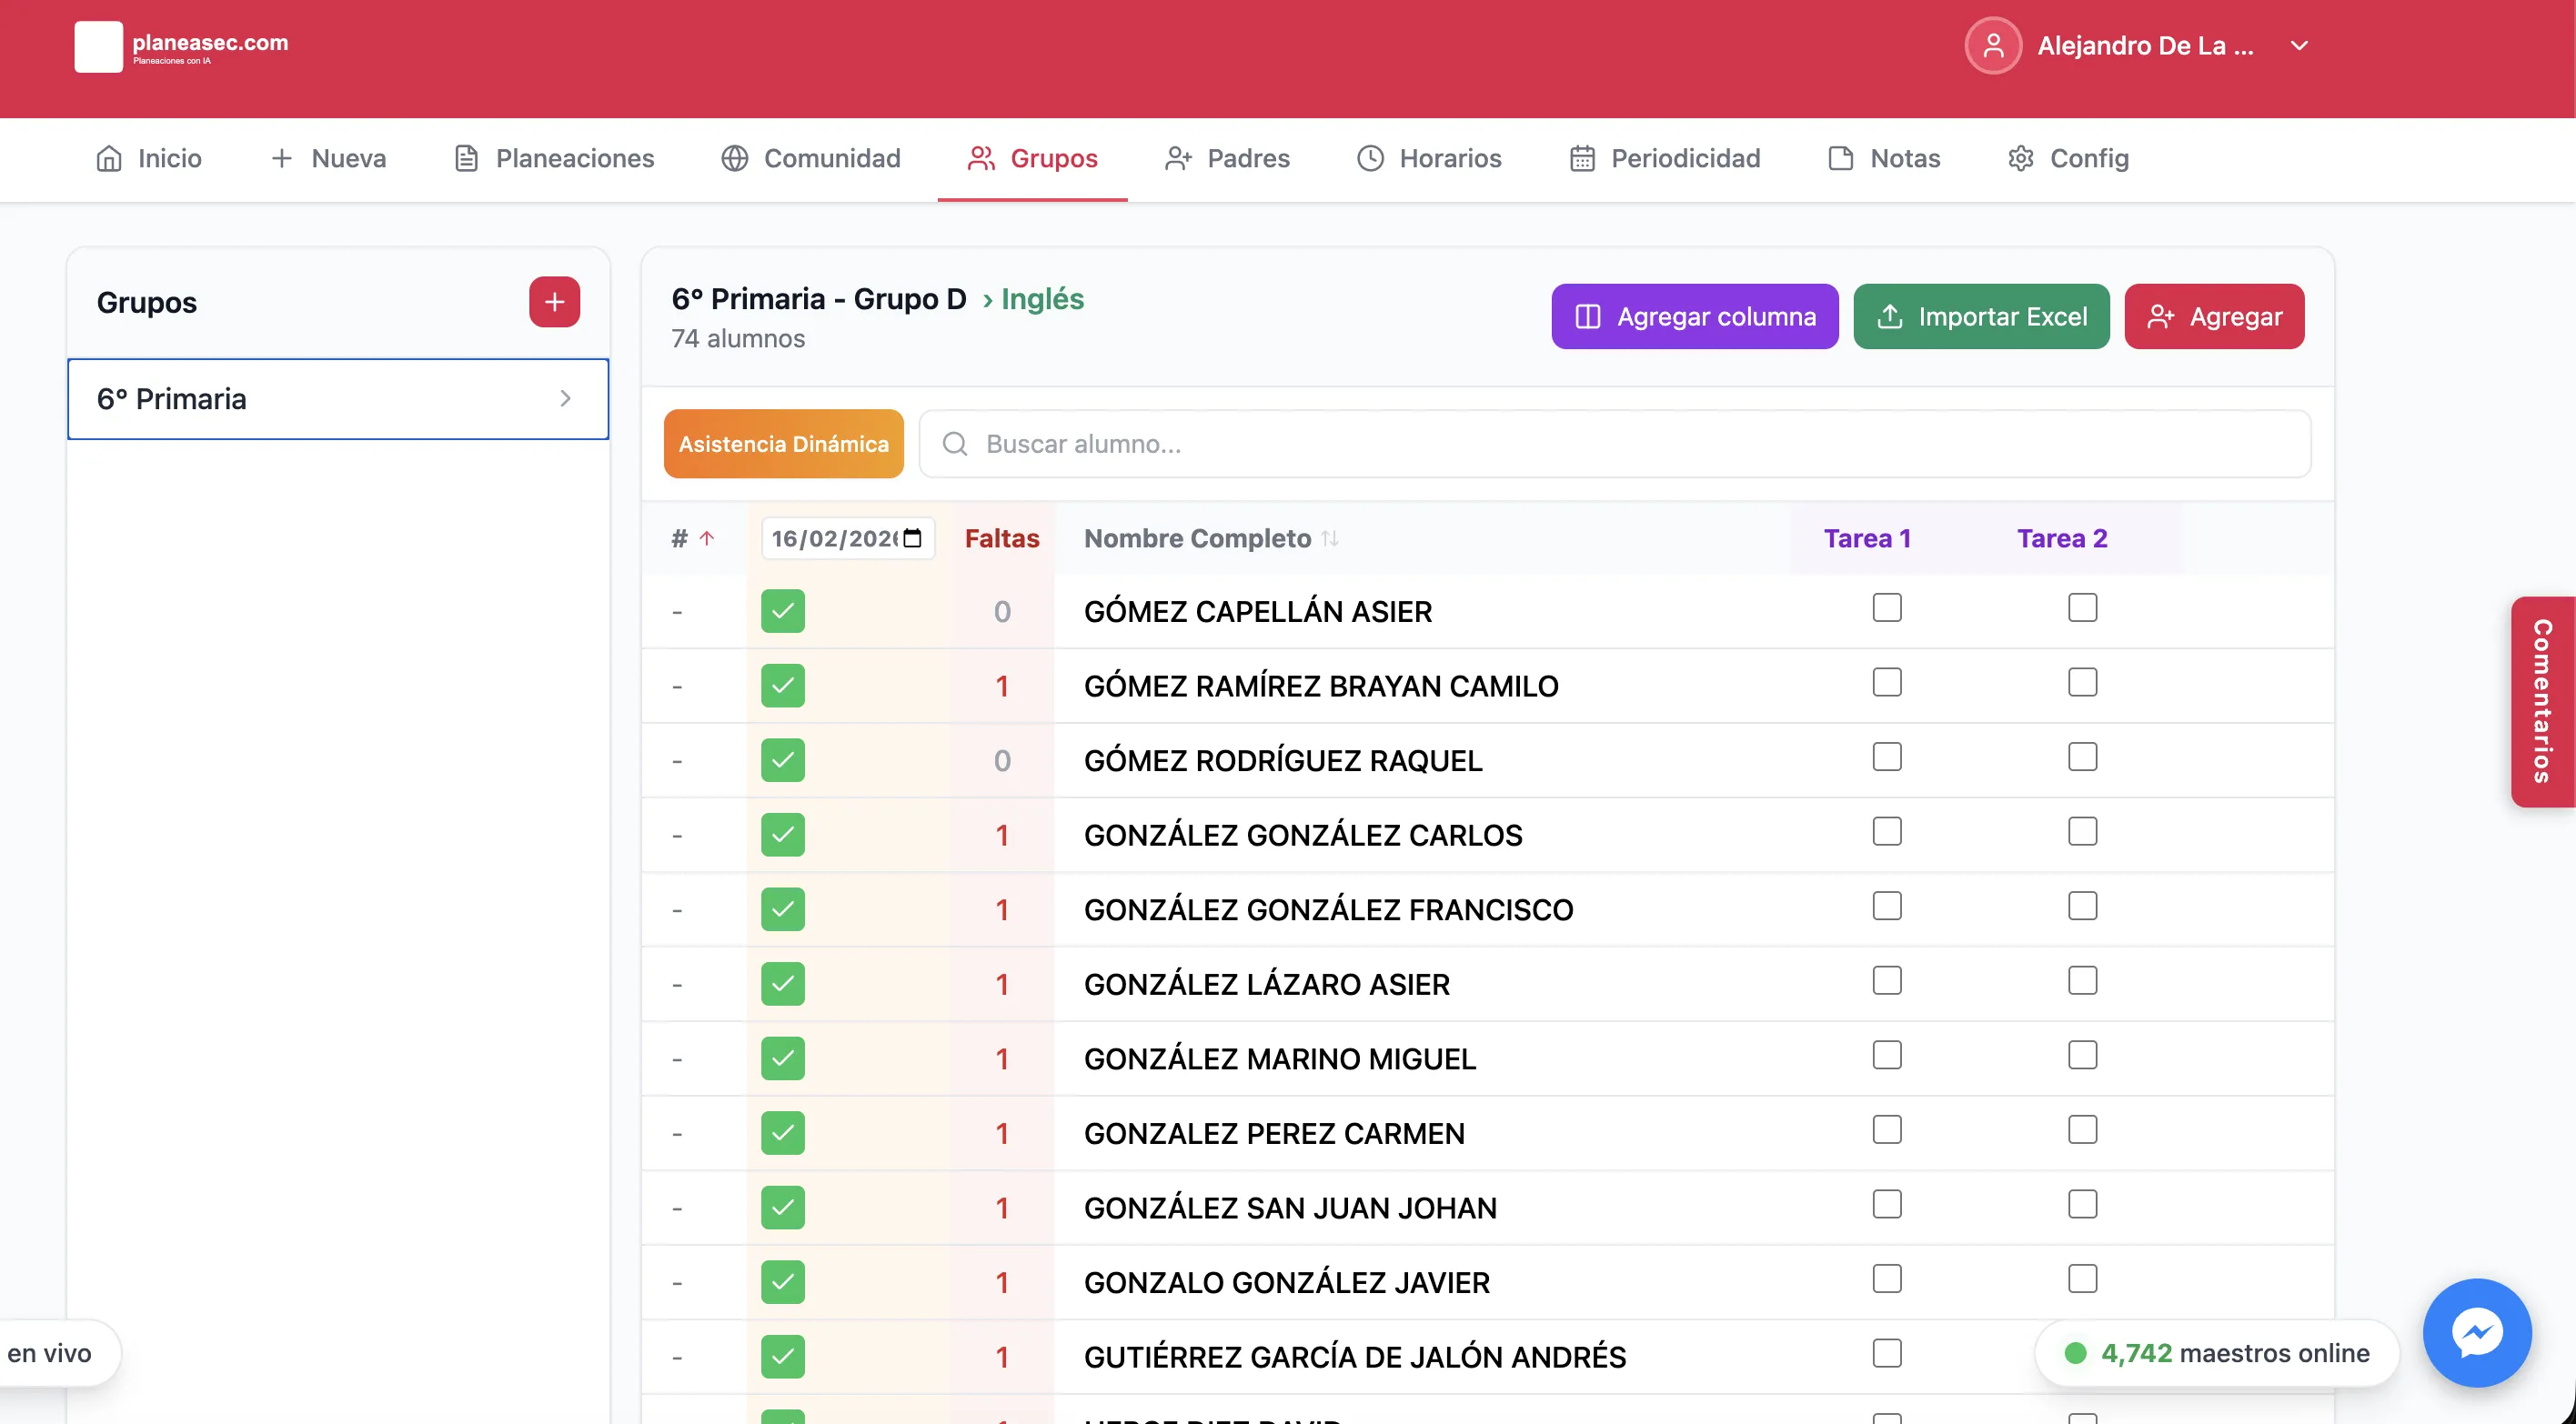Toggle attendance checkmark for GÓMEZ RODRÍGUEZ RAQUEL
This screenshot has height=1424, width=2576.
782,760
